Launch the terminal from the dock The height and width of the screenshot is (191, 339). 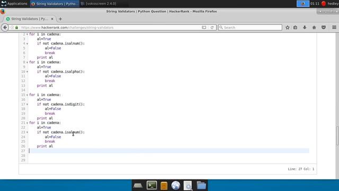(x=152, y=185)
